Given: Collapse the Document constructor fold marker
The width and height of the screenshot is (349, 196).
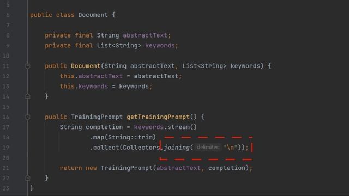Looking at the screenshot, I should [x=28, y=66].
